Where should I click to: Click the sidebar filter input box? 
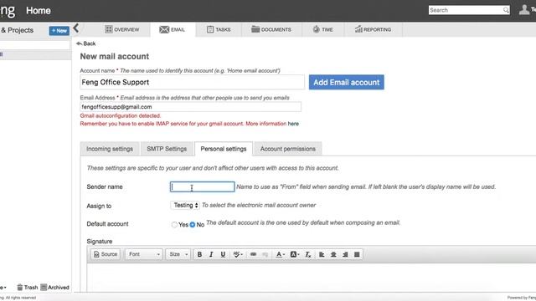[x=35, y=45]
